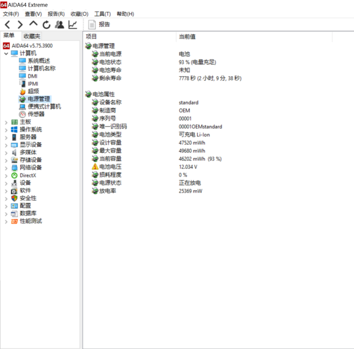Select the 配置 tree item
The image size is (354, 349).
[x=25, y=206]
